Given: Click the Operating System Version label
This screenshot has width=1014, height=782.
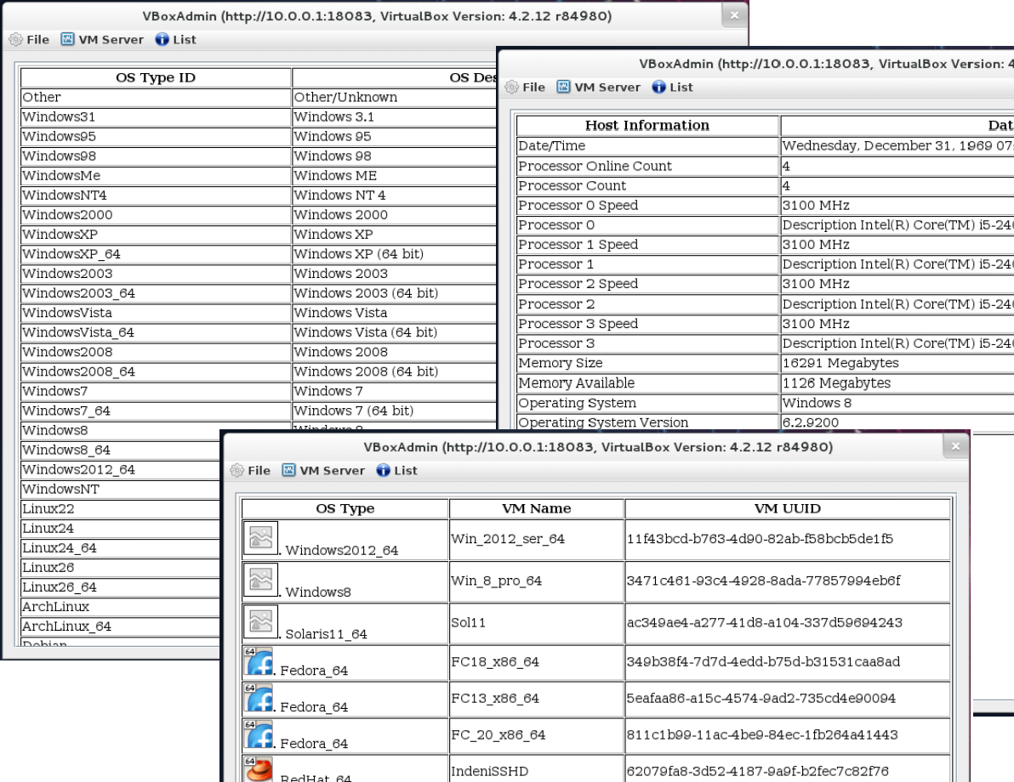Looking at the screenshot, I should click(603, 422).
